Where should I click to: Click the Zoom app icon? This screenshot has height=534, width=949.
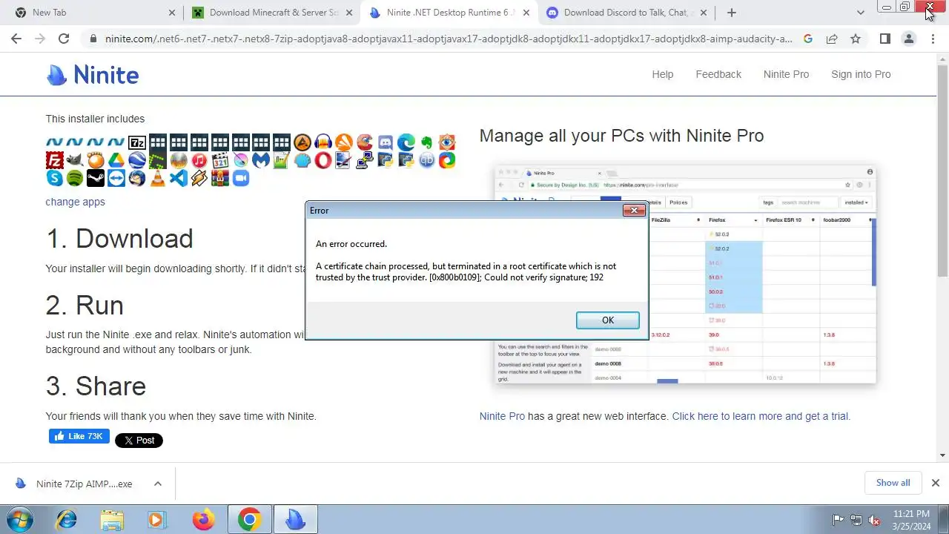coord(240,178)
